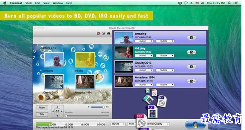Click the flag input source icon

tap(197, 3)
